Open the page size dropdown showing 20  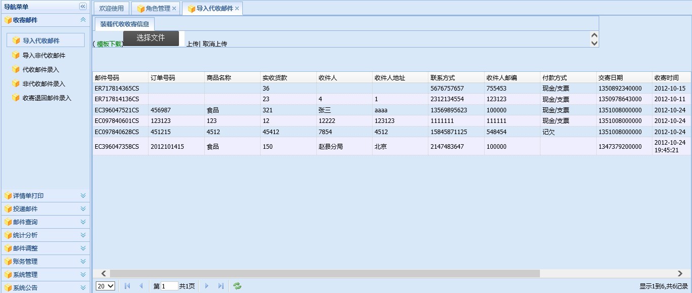tap(104, 286)
